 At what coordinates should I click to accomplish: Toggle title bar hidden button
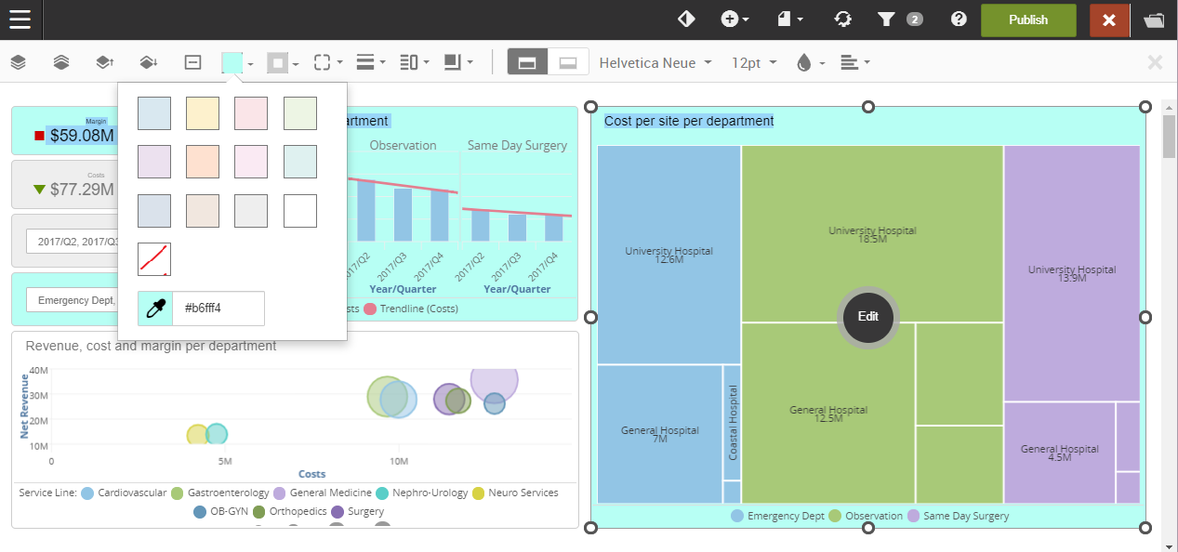click(x=568, y=62)
